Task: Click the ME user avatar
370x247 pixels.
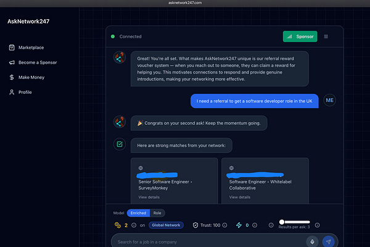Action: point(329,100)
